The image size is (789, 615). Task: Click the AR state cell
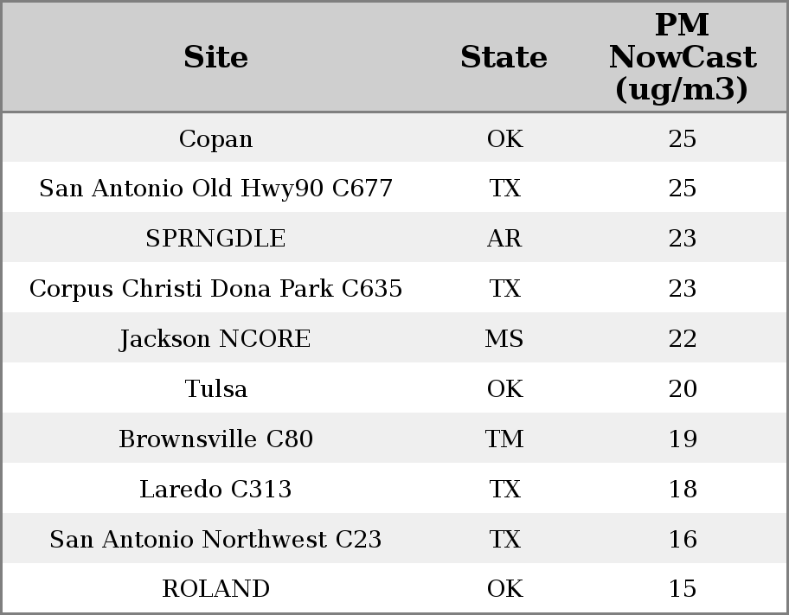[x=504, y=239]
